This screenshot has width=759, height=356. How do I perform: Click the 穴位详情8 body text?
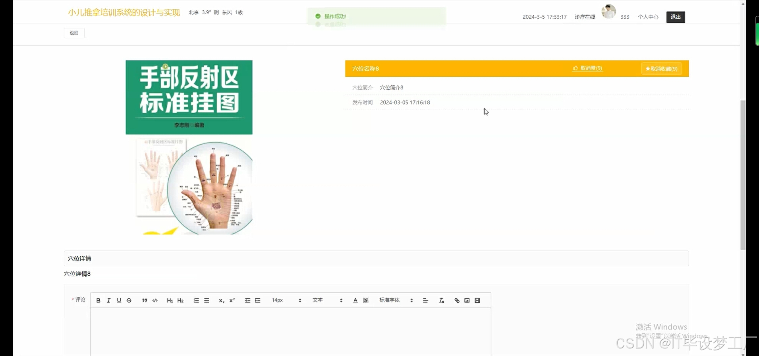tap(77, 274)
